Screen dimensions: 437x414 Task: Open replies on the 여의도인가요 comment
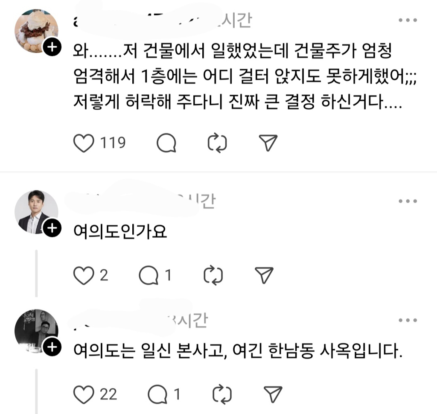(149, 276)
